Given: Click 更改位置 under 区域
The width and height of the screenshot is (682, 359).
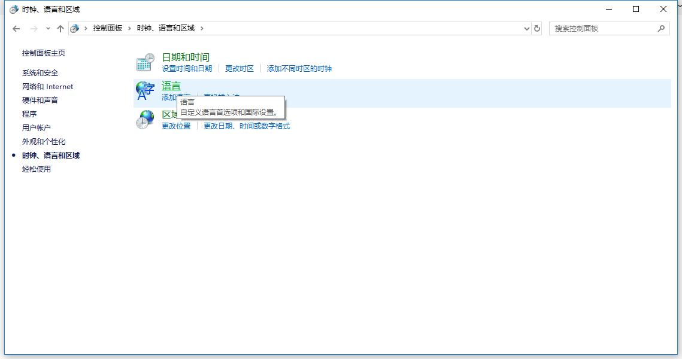Looking at the screenshot, I should point(176,126).
